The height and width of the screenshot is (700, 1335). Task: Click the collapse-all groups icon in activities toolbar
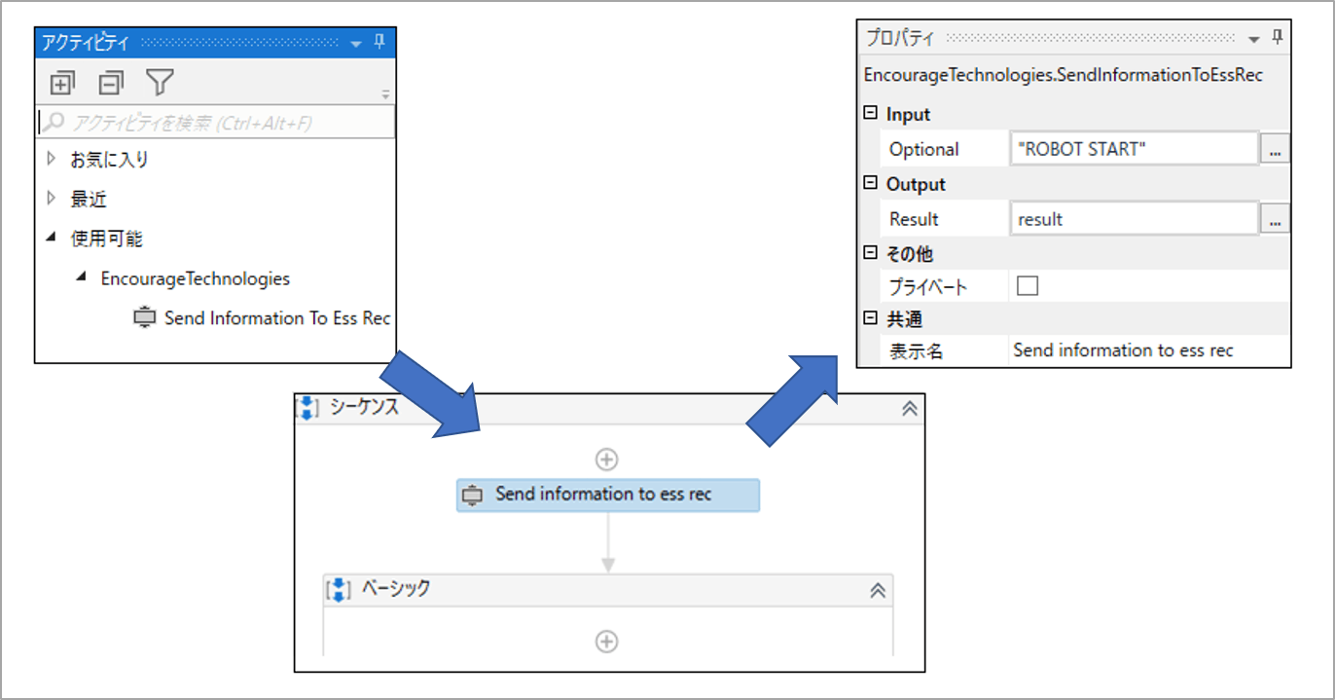[x=110, y=82]
